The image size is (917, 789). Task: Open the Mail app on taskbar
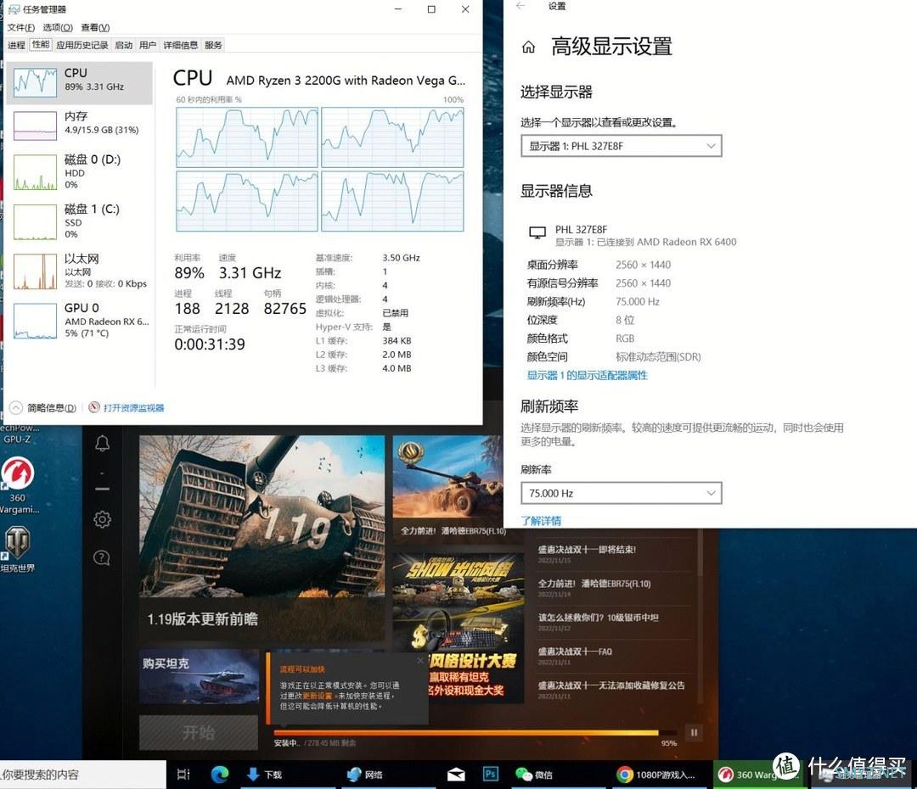tap(456, 775)
